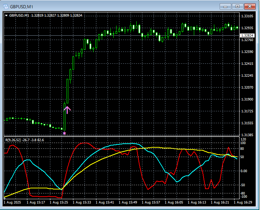Minimize the GBPUSD,M1 chart window
The width and height of the screenshot is (260, 210).
[225, 6]
